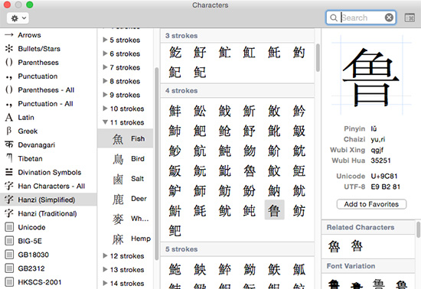Choose first related character 魯
Screen dimensions: 421x289
click(x=334, y=246)
